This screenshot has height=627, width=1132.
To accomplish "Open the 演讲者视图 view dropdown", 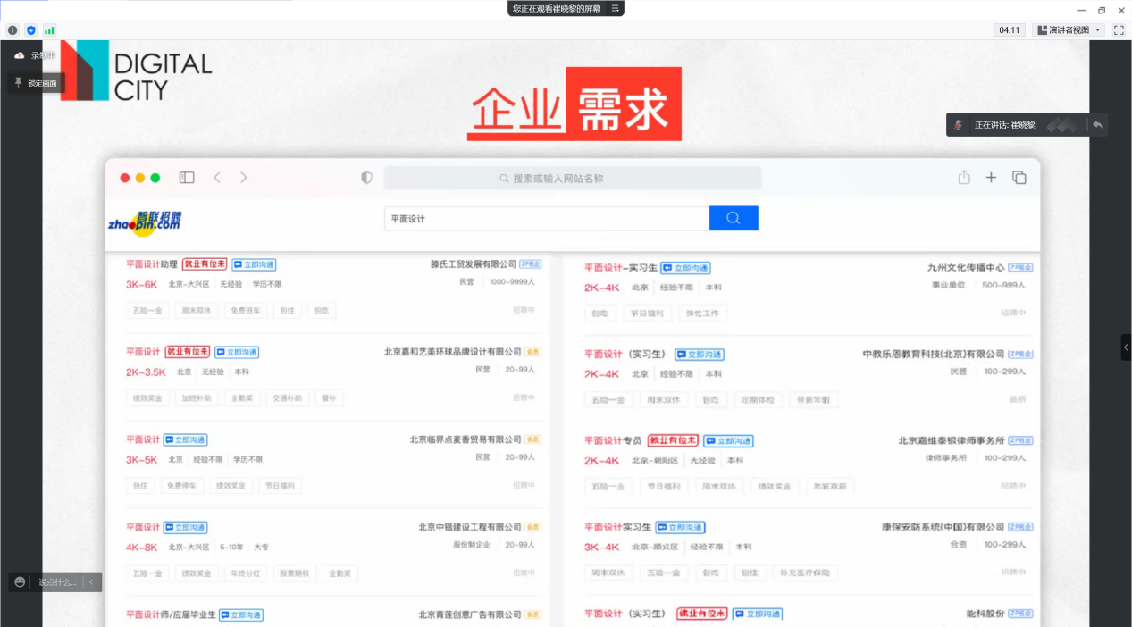I will point(1069,29).
